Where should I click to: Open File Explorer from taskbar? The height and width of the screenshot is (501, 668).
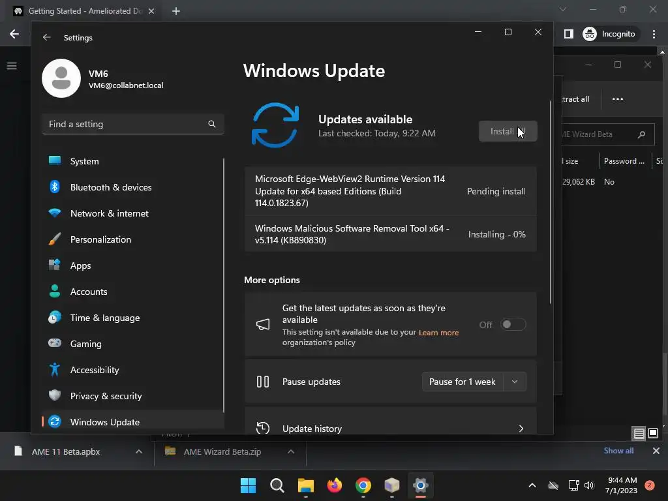(305, 485)
